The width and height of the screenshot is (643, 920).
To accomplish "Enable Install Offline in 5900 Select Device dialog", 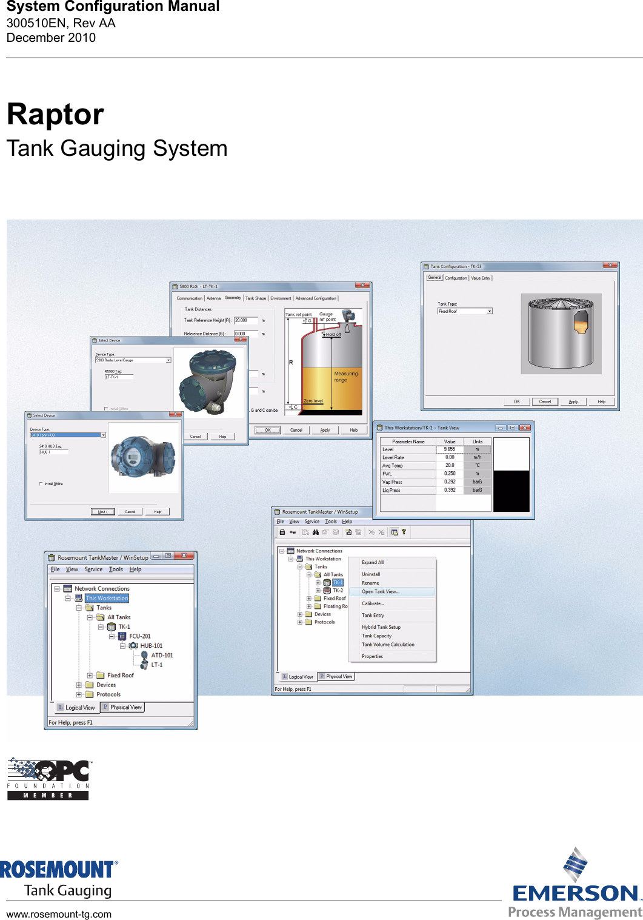I will tap(106, 409).
